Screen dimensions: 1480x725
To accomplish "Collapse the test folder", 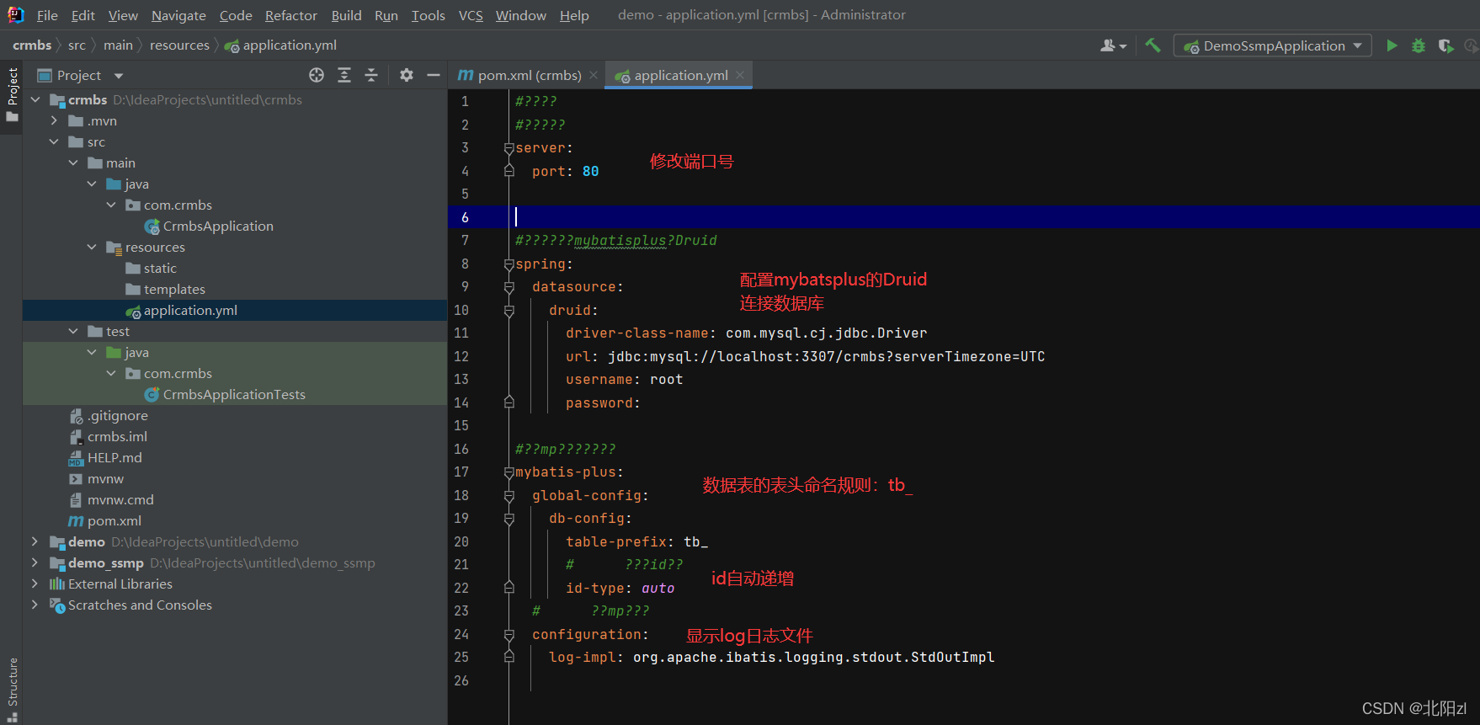I will click(x=73, y=331).
